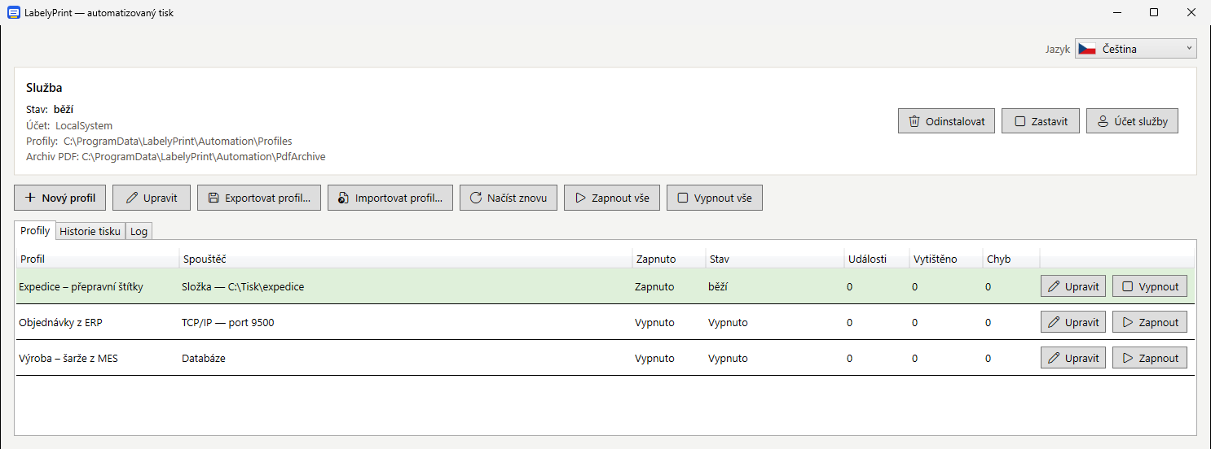Image resolution: width=1211 pixels, height=449 pixels.
Task: Enable Objednávky z ERP profile with Zapnout
Action: pyautogui.click(x=1150, y=322)
